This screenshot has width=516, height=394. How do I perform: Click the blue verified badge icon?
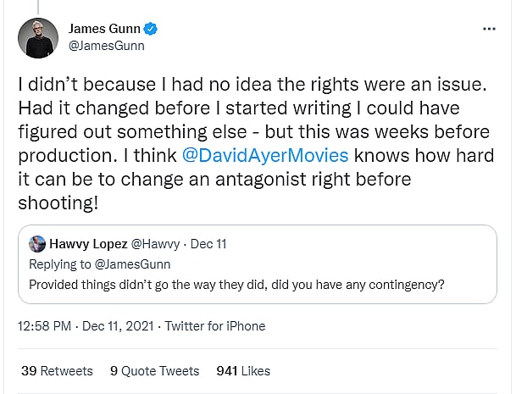click(150, 30)
